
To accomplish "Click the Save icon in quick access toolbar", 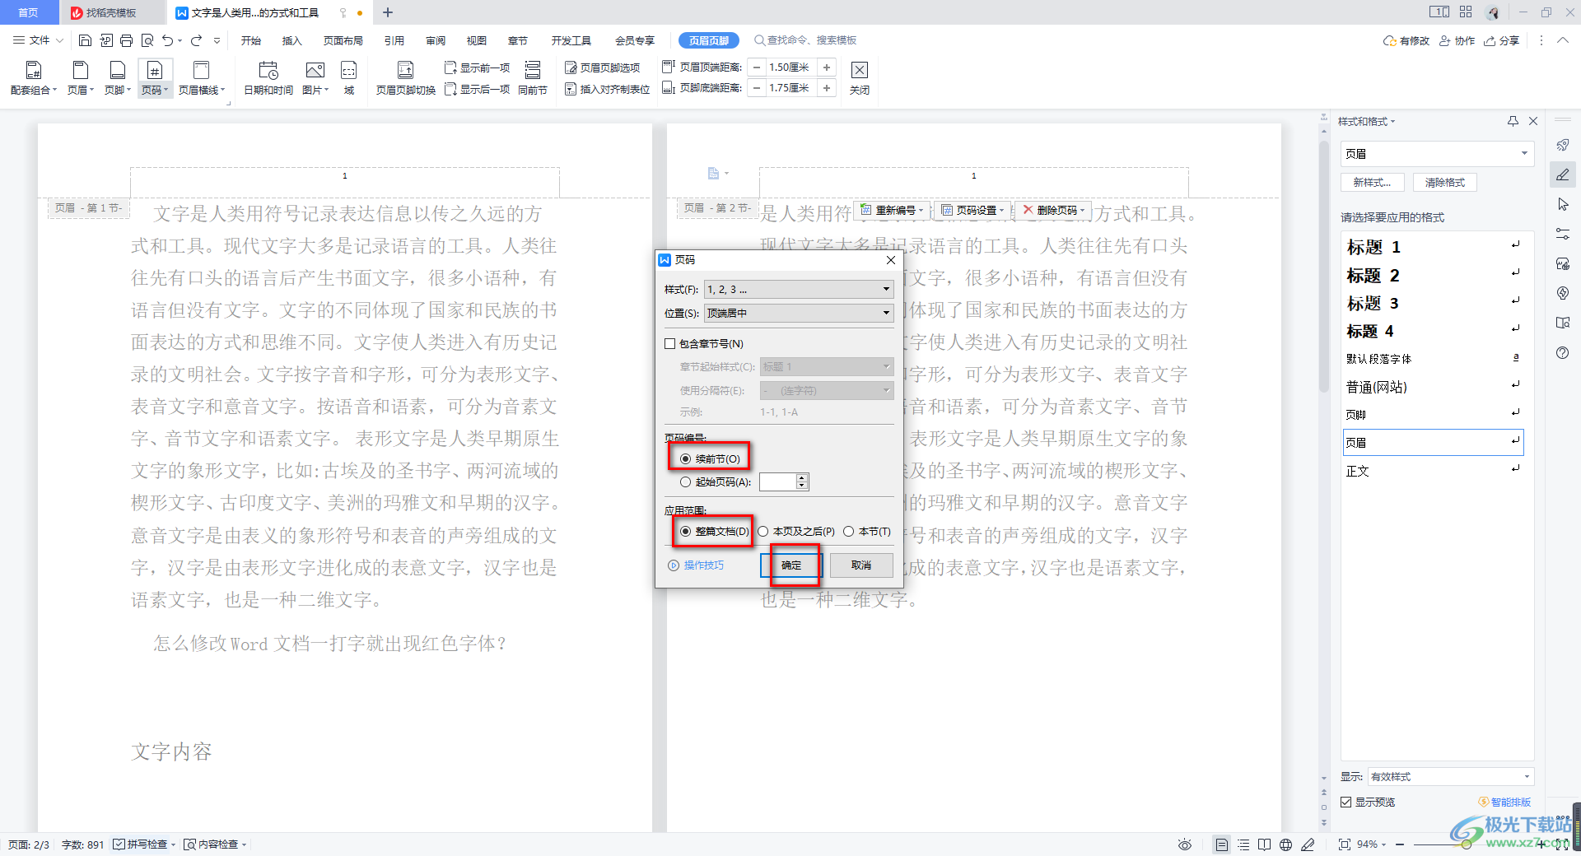I will pyautogui.click(x=85, y=40).
